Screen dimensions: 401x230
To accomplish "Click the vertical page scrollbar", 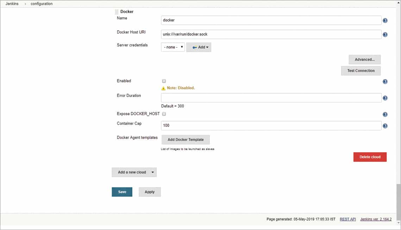I will coord(398,201).
